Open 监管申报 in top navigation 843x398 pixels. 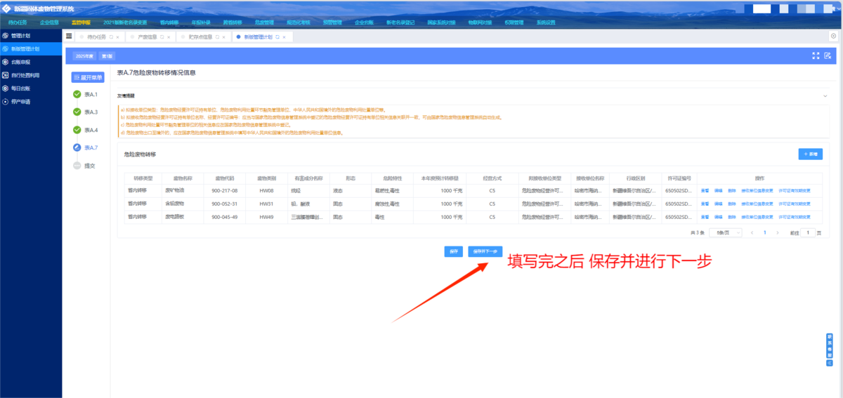point(81,22)
